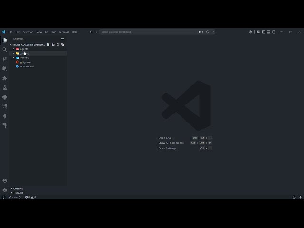
Task: Open the README.md file
Action: (x=38, y=66)
